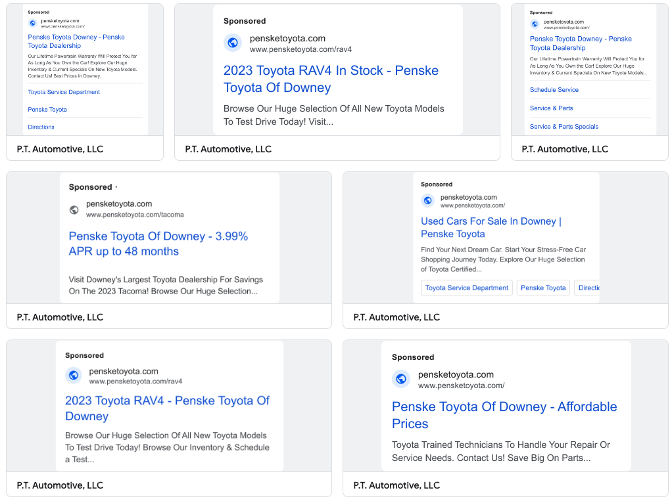Open "2023 Toyota RAV4 In Stock" headline link
Screen dimensions: 672x503
[331, 79]
